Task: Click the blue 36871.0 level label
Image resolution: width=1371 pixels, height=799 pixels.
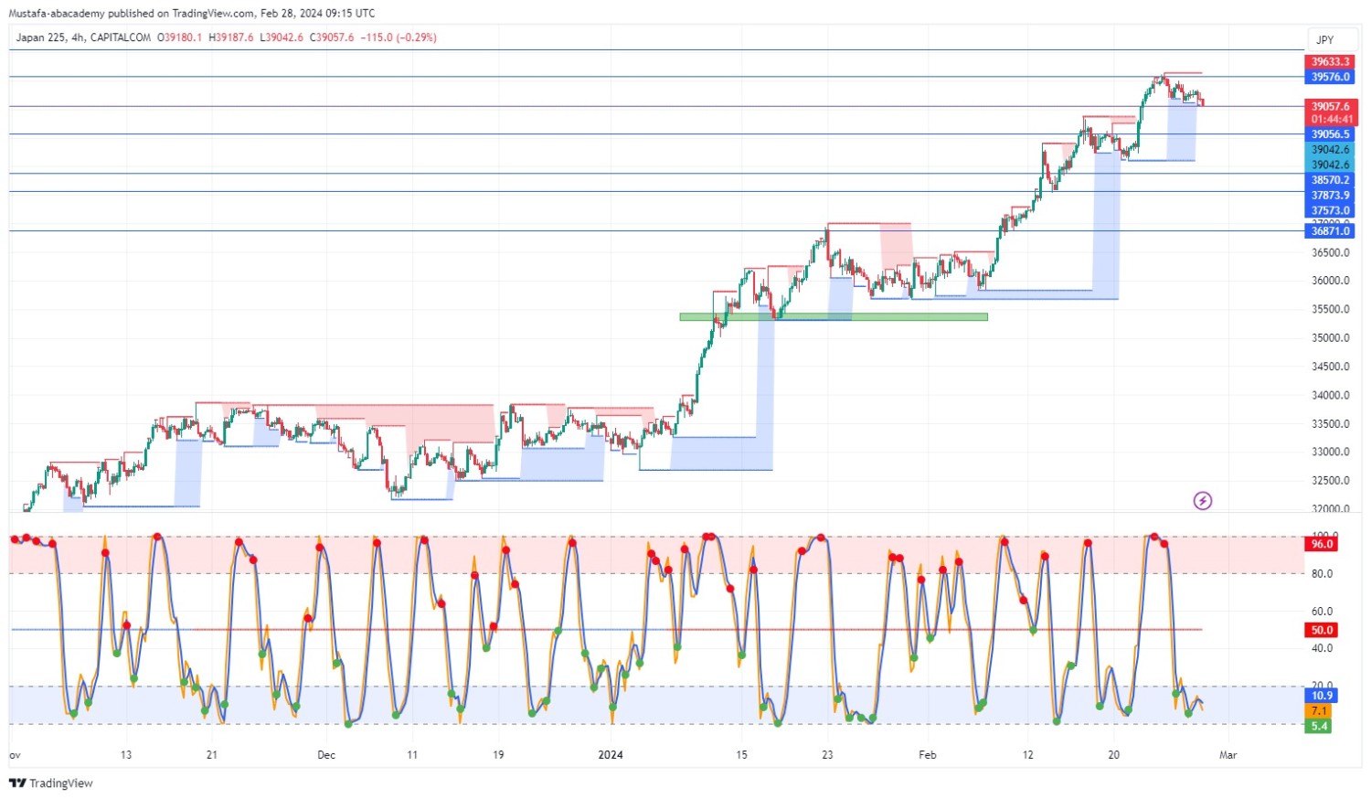Action: pyautogui.click(x=1330, y=231)
